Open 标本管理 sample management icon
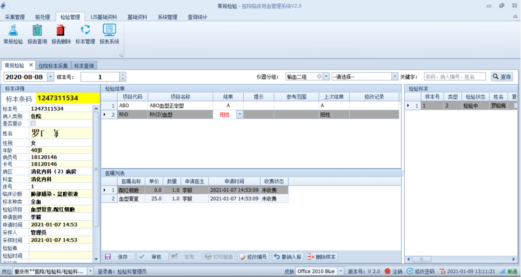Screen dimensions: 521x277 (x=85, y=31)
